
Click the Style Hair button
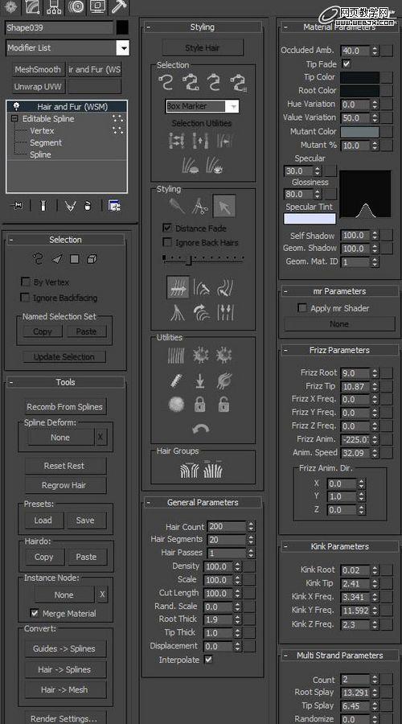[203, 47]
